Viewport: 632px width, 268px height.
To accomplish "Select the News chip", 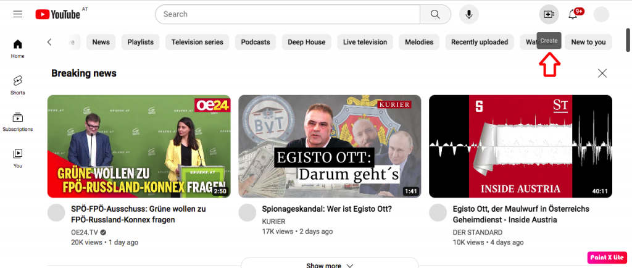I will pos(101,42).
